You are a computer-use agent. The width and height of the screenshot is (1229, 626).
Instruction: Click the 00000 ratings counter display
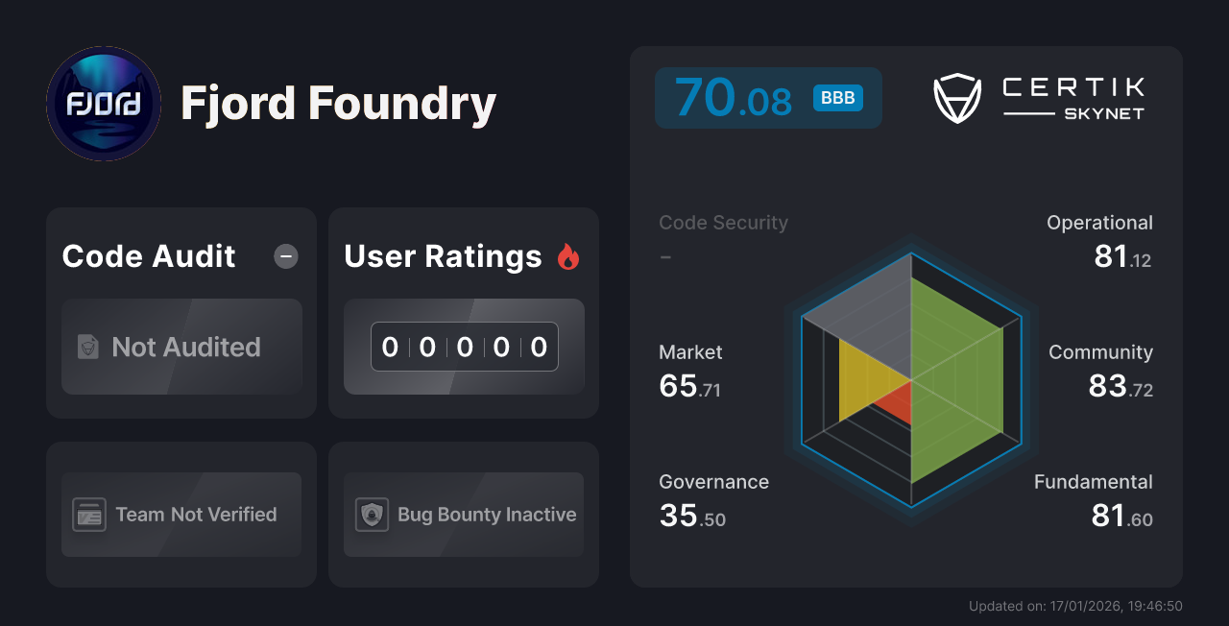coord(464,347)
